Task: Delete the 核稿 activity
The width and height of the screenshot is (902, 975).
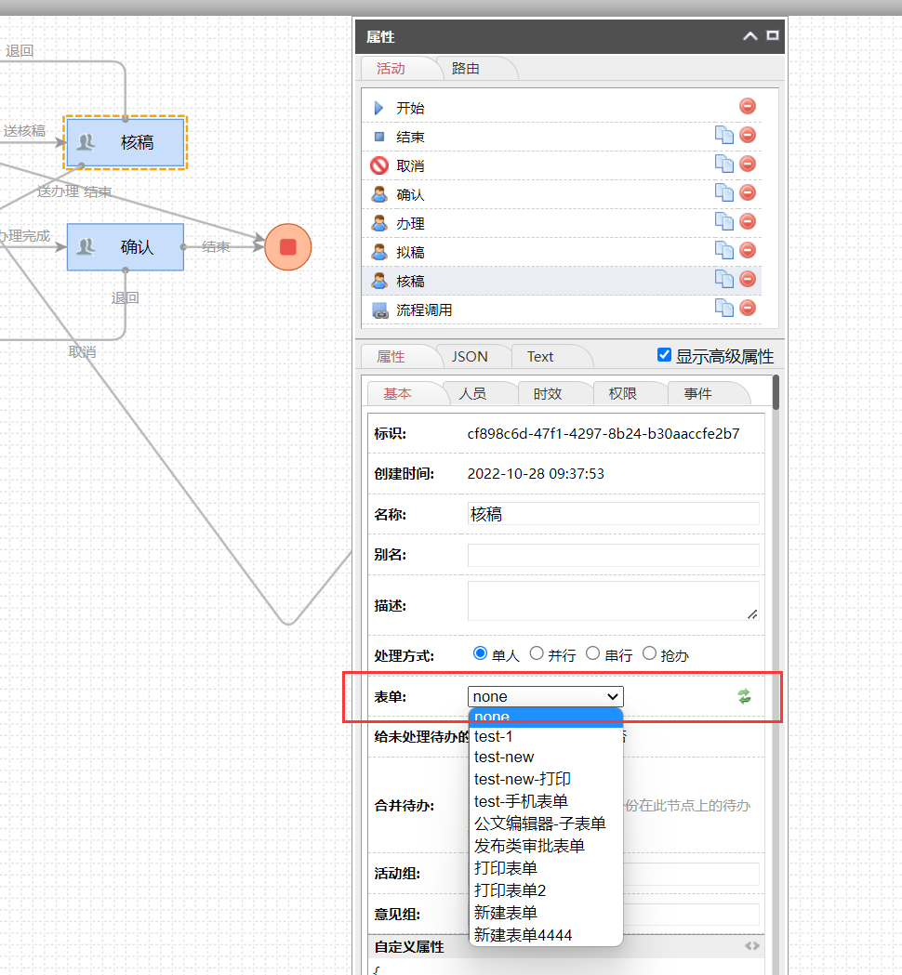Action: click(747, 279)
